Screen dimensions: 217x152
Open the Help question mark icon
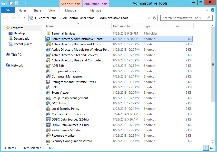coord(213,10)
